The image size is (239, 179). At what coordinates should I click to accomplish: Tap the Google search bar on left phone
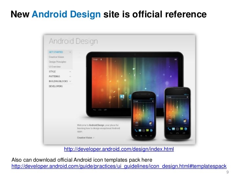pos(143,101)
